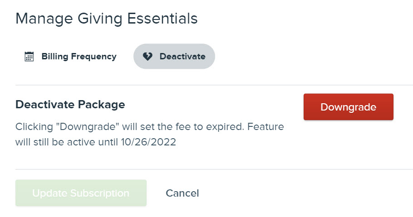The image size is (413, 217).
Task: Click the divider line above Update Subscription
Action: 214,169
